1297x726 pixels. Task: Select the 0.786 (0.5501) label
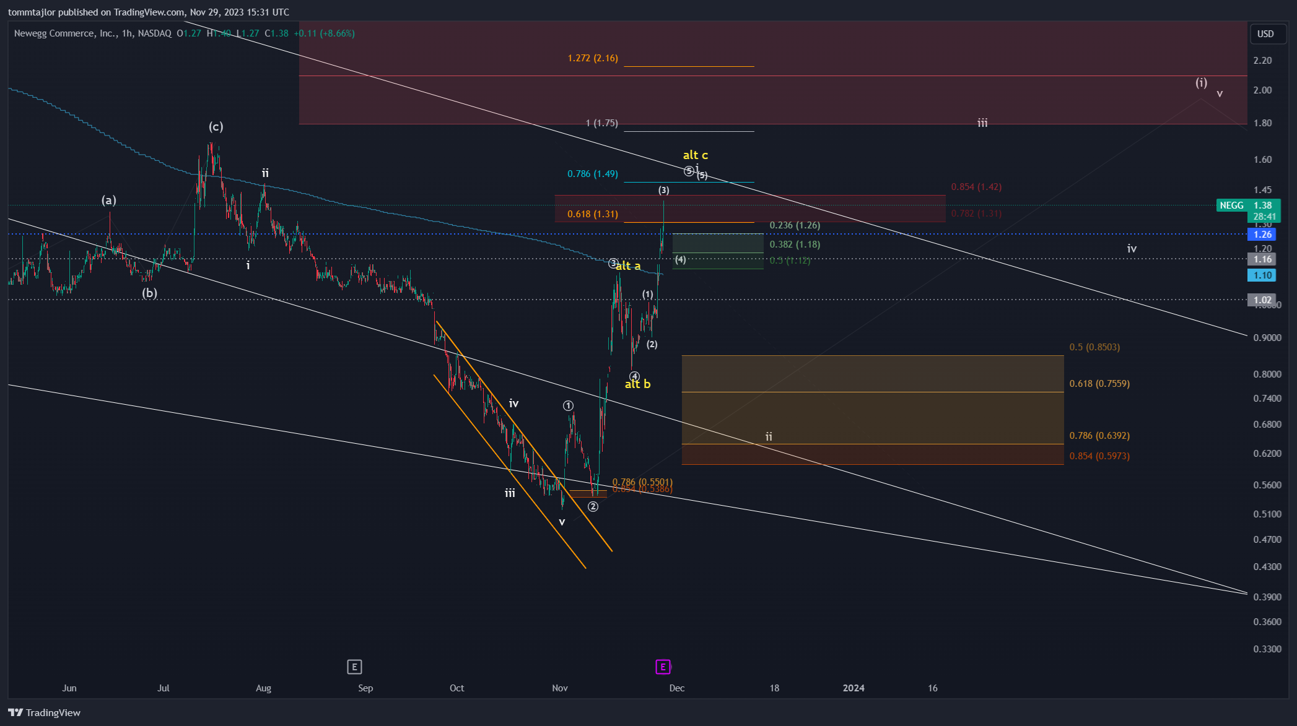[642, 482]
